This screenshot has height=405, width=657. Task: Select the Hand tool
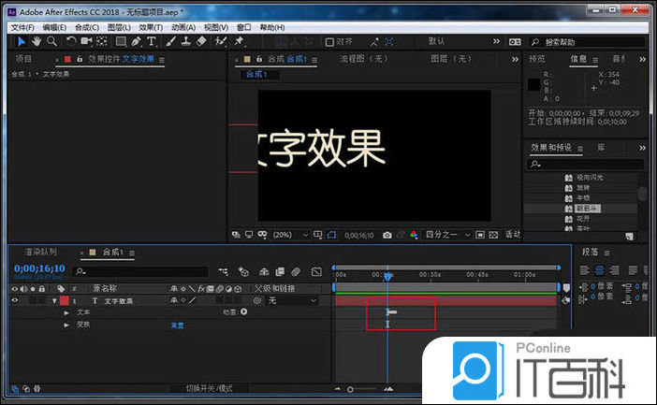pos(36,41)
